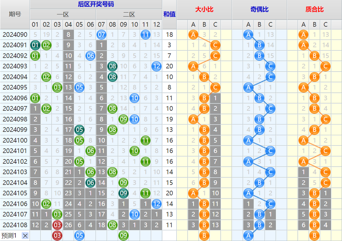The image size is (342, 241).
Task: Click the 和值 column header
Action: click(169, 14)
